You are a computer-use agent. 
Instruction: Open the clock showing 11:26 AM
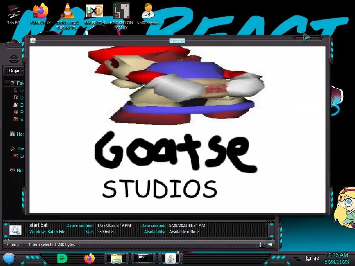pyautogui.click(x=336, y=258)
